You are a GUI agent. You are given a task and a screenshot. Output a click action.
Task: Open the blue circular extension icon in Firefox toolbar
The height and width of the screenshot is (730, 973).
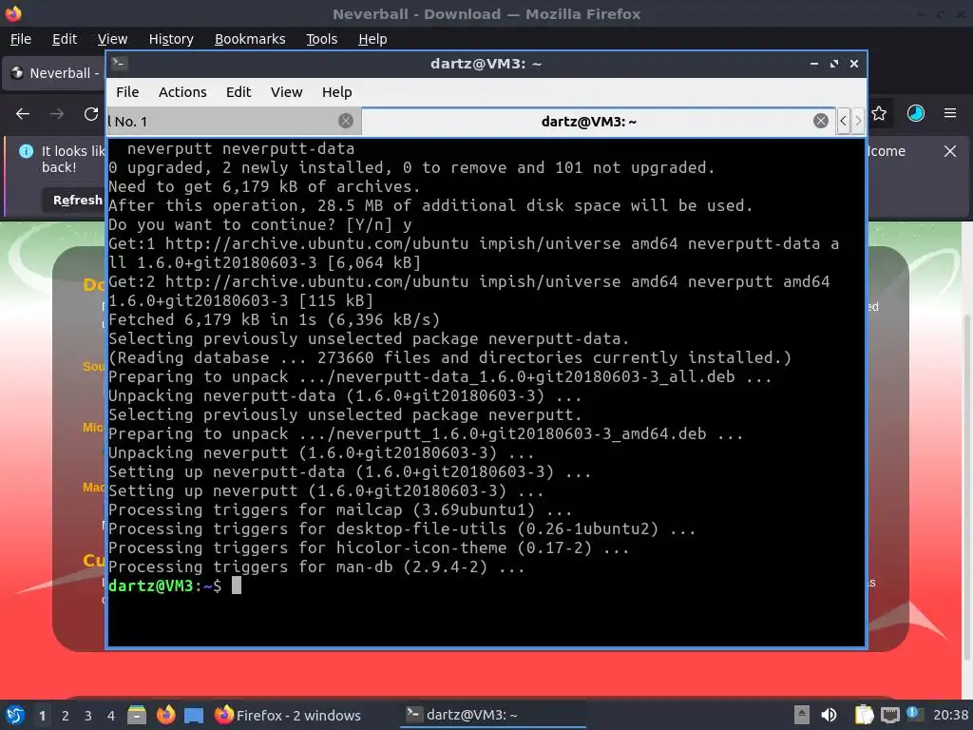[915, 113]
